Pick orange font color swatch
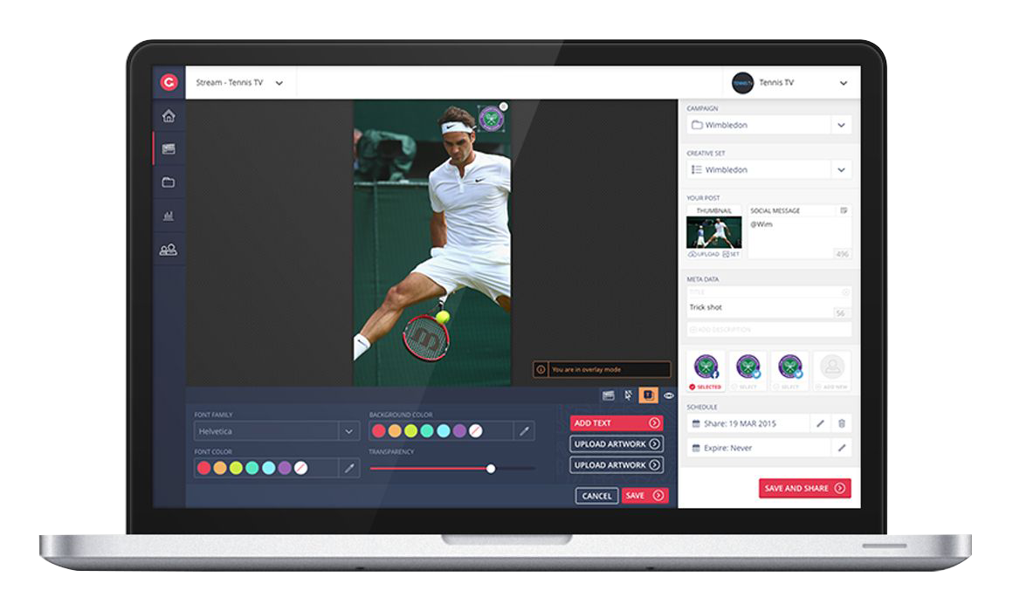Screen dimensions: 1013x611 click(220, 468)
